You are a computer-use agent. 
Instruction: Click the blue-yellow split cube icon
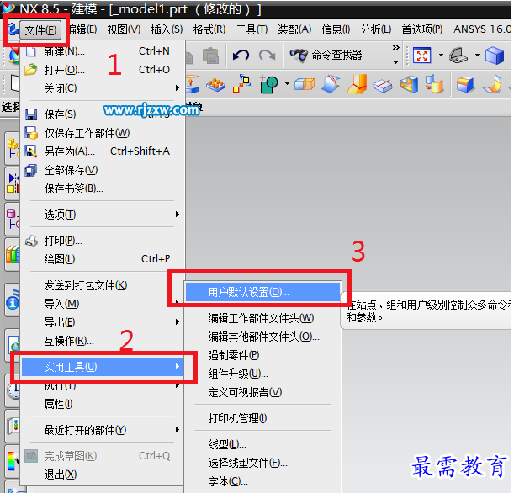point(409,84)
